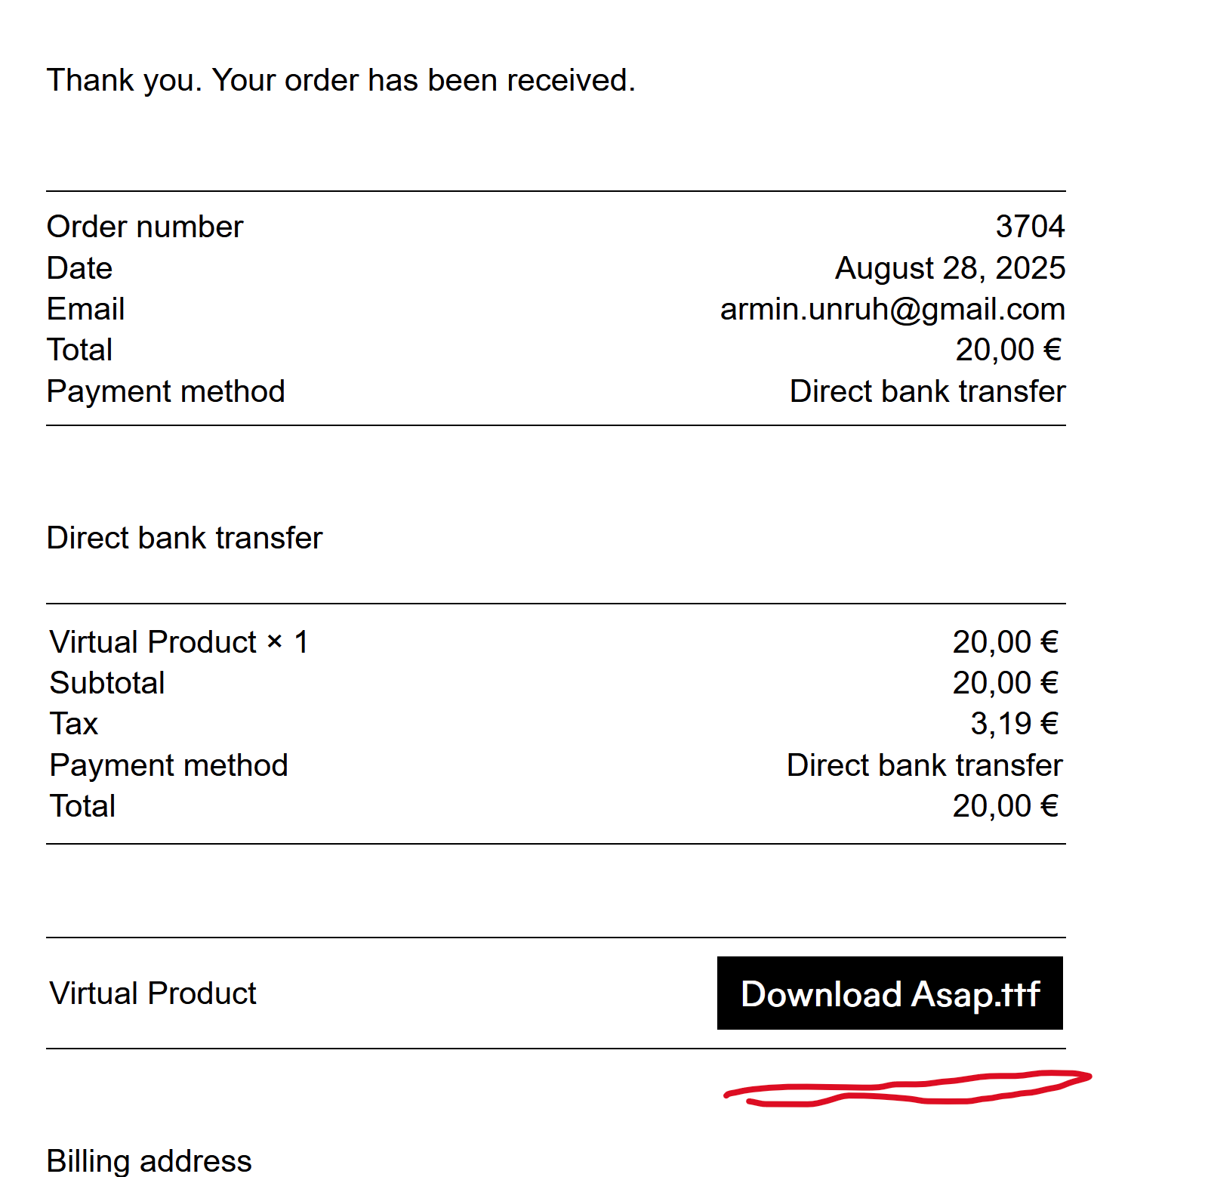The width and height of the screenshot is (1205, 1177).
Task: Click the Download Asap.ttf button
Action: 889,993
